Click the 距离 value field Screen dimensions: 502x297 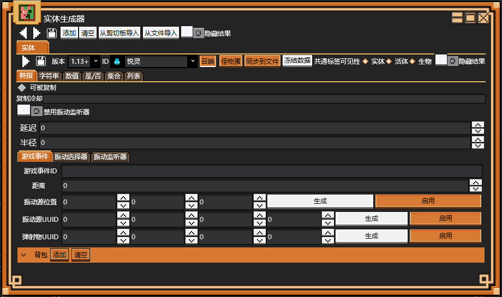point(265,186)
